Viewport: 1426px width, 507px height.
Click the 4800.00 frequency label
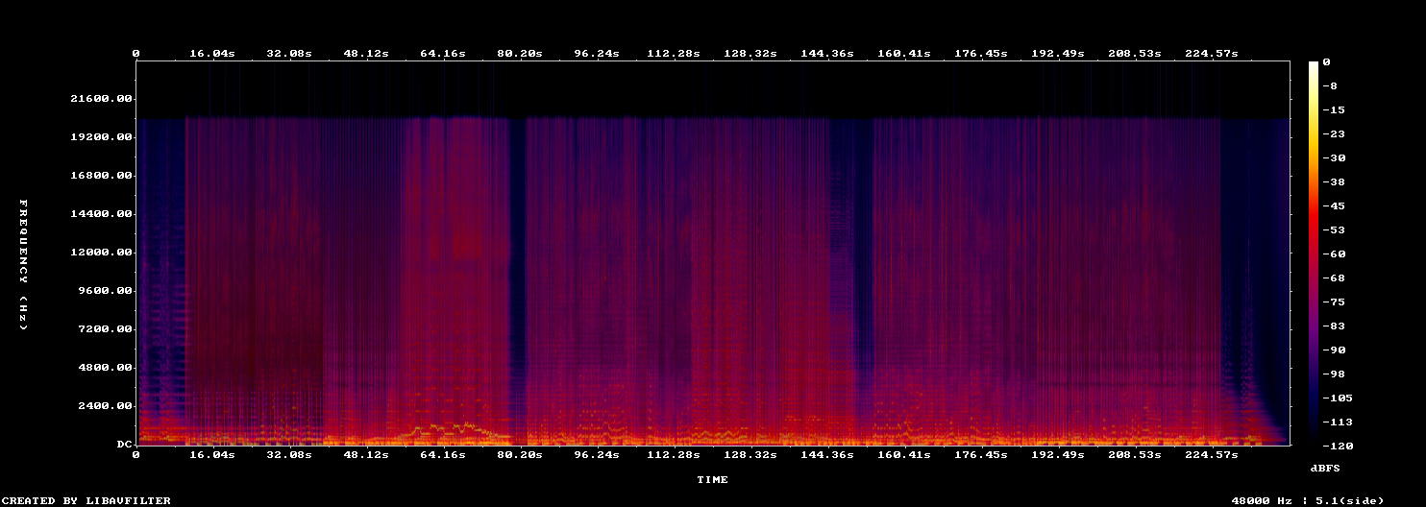click(x=106, y=368)
